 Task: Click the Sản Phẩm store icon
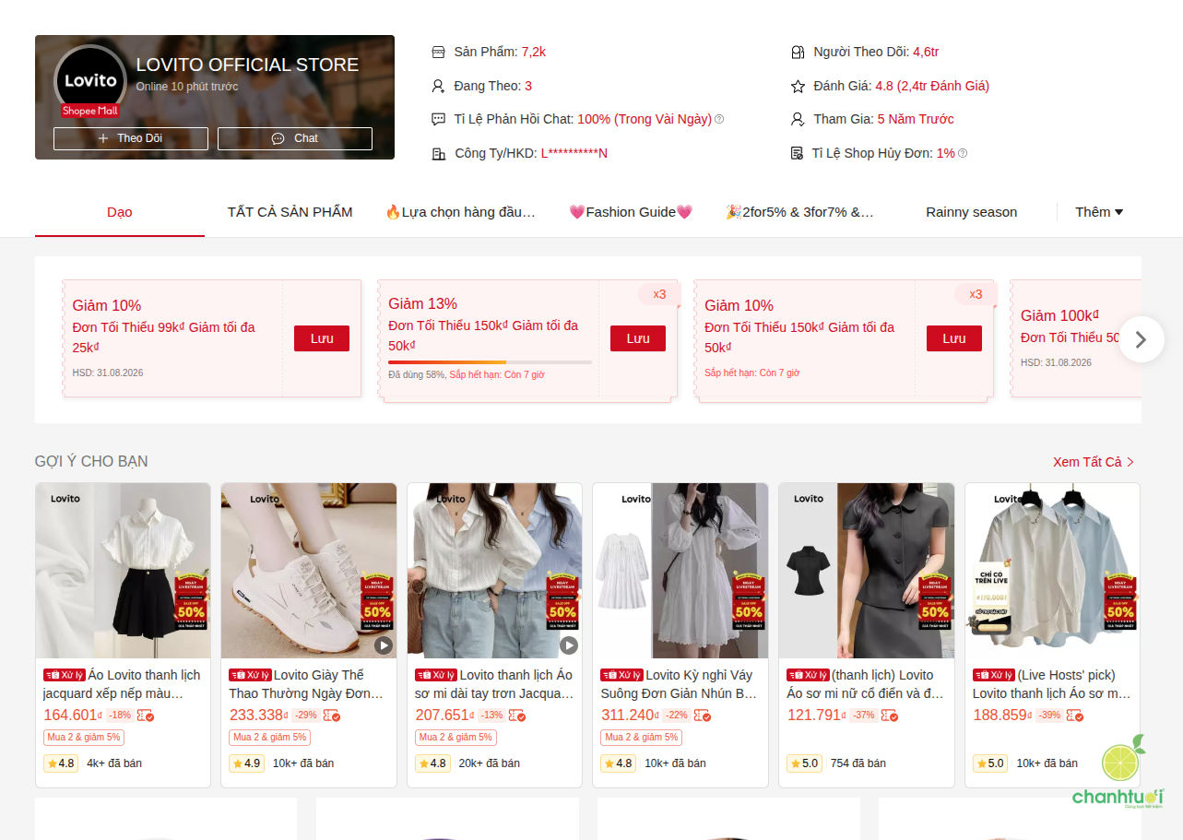(438, 52)
